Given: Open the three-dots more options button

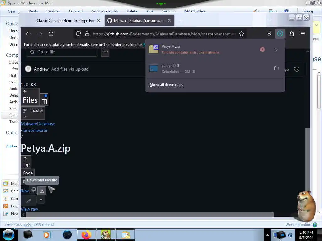Looking at the screenshot, I should pos(105,52).
